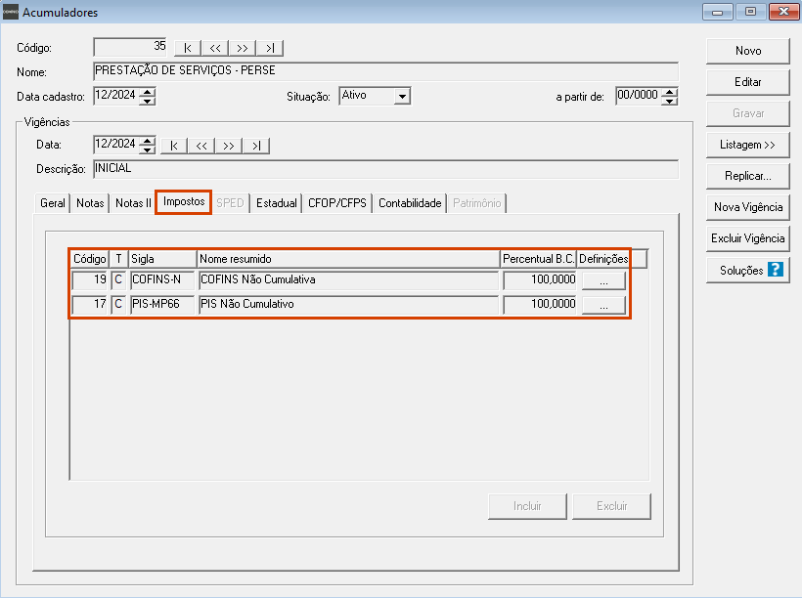This screenshot has width=802, height=598.
Task: Decrease Data cadastro spinner down arrow
Action: (x=148, y=101)
